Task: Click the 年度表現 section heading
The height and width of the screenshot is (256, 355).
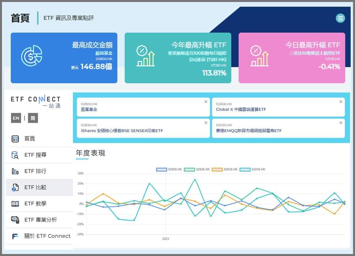Action: tap(90, 153)
